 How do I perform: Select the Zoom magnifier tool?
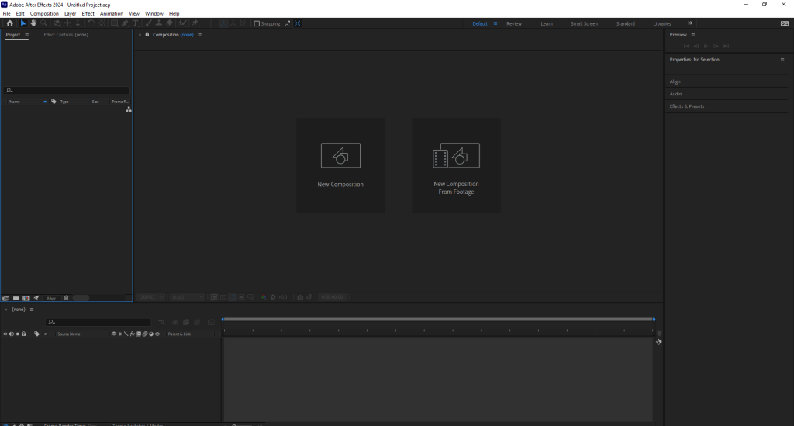pos(44,23)
